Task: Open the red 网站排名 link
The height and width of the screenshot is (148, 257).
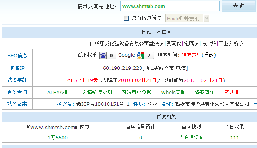Action: [234, 92]
